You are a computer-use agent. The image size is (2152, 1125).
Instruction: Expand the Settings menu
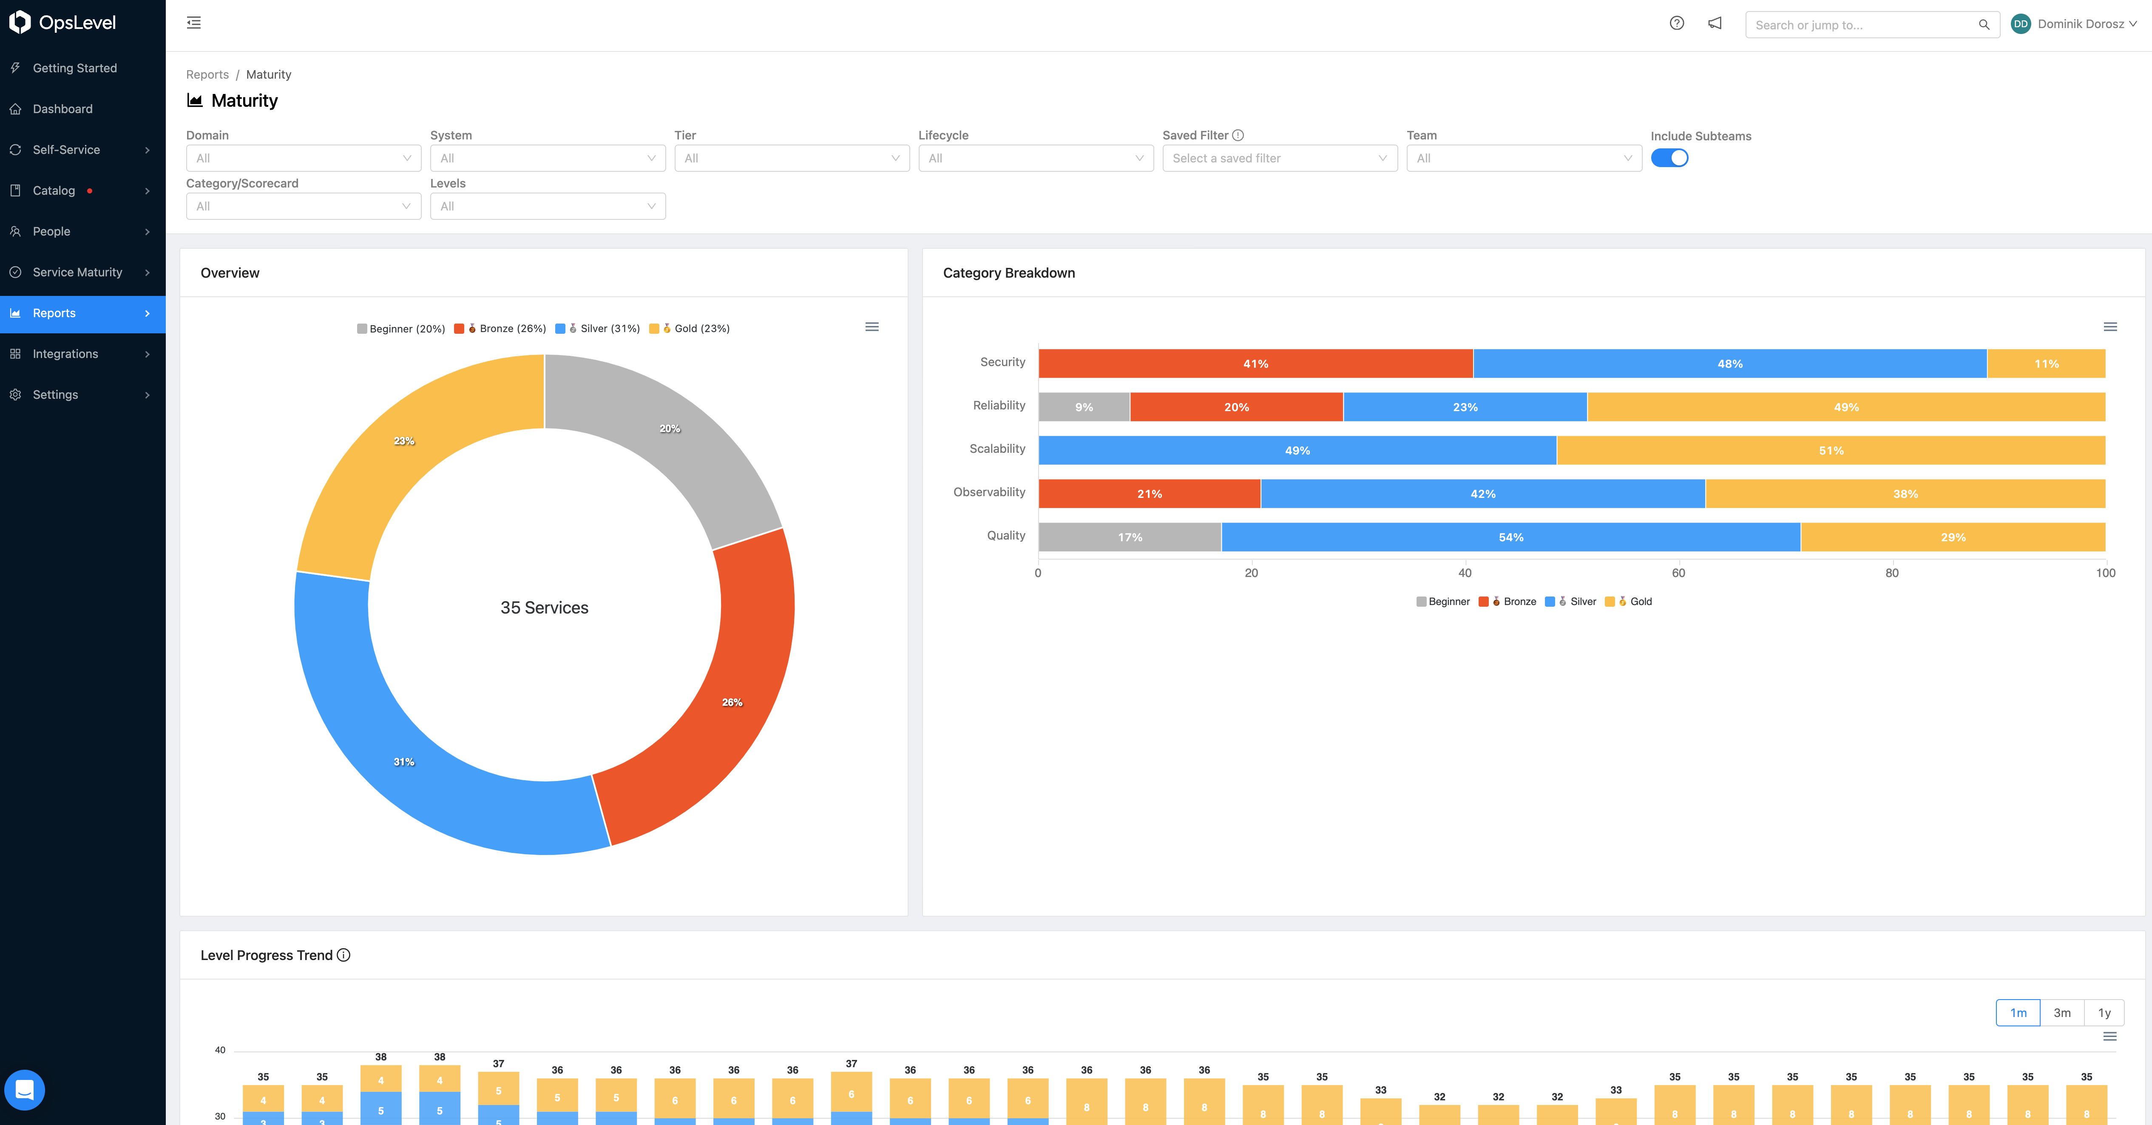pos(83,395)
